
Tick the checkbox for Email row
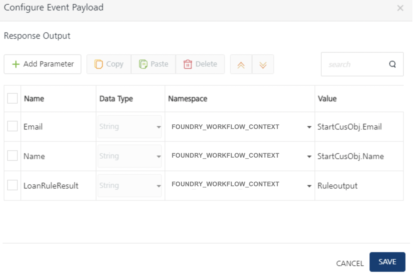pyautogui.click(x=12, y=126)
